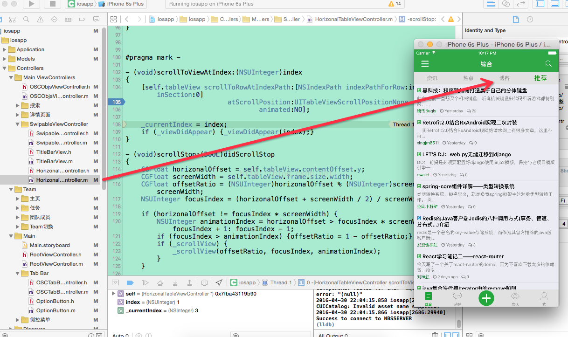Collapse the Controllers folder
568x337 pixels.
[x=5, y=68]
